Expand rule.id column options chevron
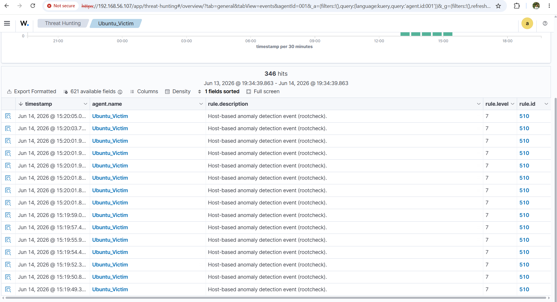The image size is (557, 302). coord(546,104)
